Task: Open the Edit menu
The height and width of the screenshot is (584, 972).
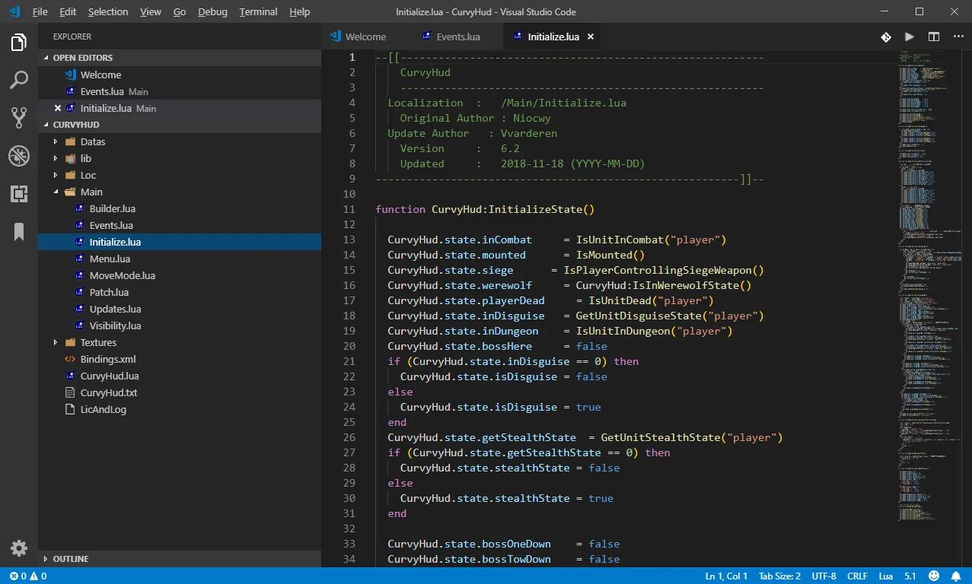Action: pyautogui.click(x=68, y=12)
